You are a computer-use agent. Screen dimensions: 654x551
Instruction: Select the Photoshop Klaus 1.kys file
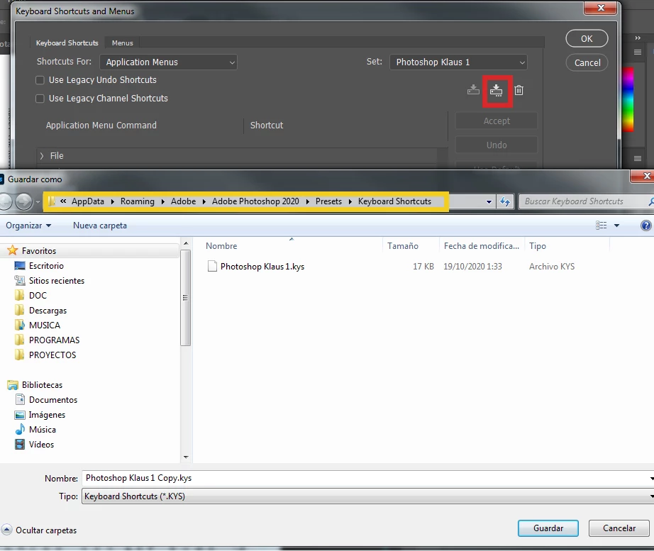(x=262, y=267)
